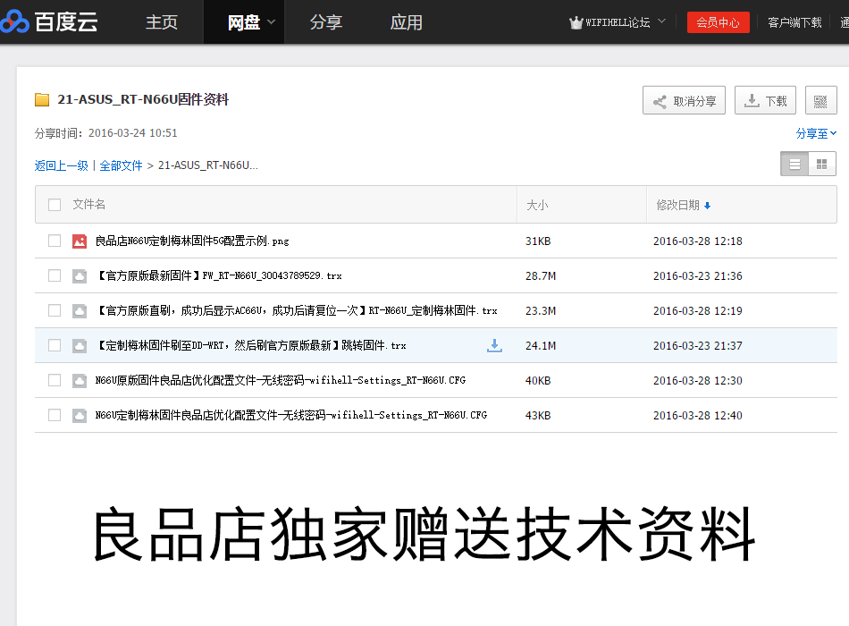Click the 28.7M size value
849x626 pixels.
click(541, 276)
